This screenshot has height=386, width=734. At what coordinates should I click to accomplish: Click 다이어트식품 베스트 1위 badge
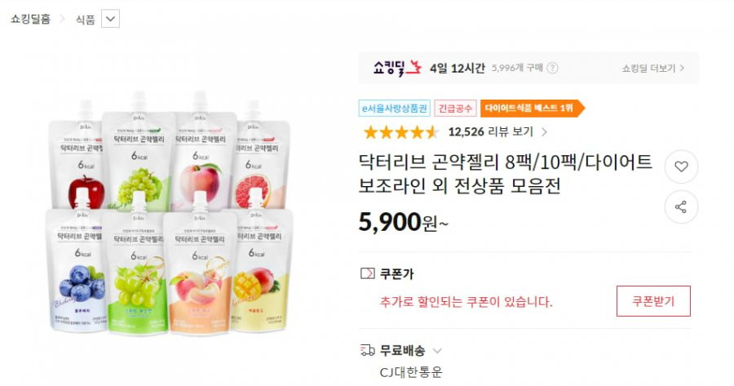tap(533, 109)
